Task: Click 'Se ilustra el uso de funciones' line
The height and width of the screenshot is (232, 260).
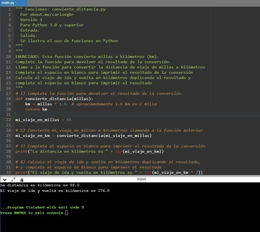Action: point(69,41)
